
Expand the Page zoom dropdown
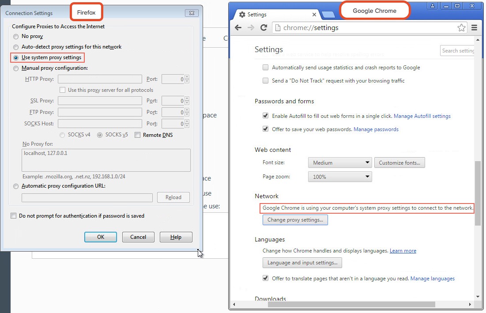tap(340, 177)
